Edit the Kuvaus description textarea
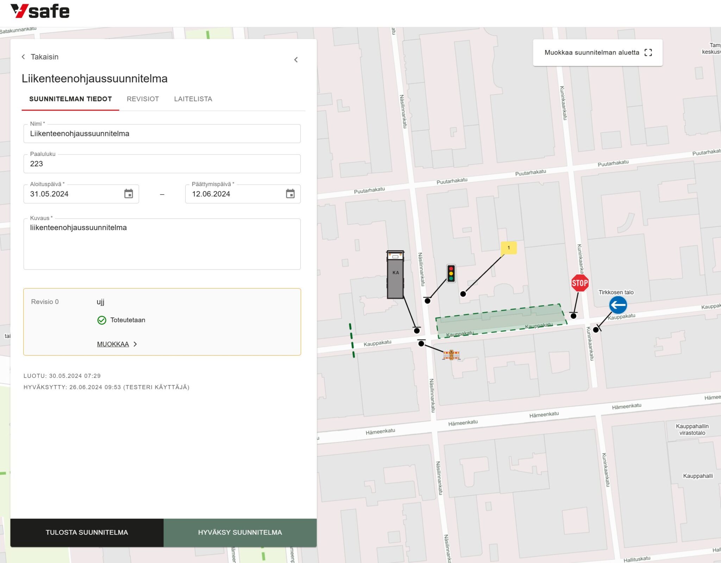721x563 pixels. tap(162, 244)
